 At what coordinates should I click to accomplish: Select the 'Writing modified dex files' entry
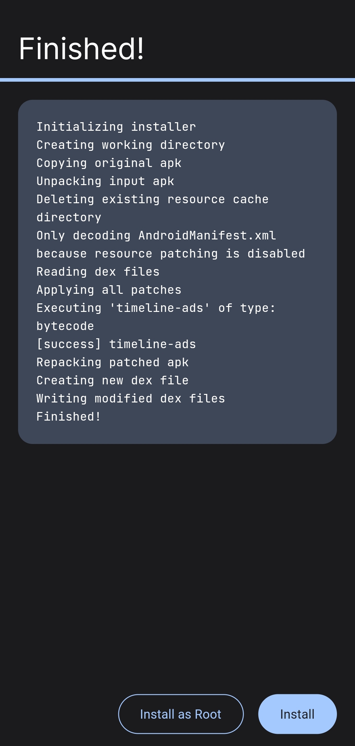(x=131, y=398)
